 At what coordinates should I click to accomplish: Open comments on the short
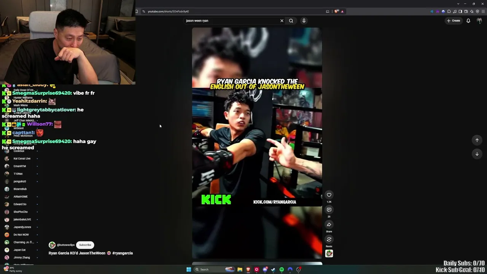coord(329,210)
